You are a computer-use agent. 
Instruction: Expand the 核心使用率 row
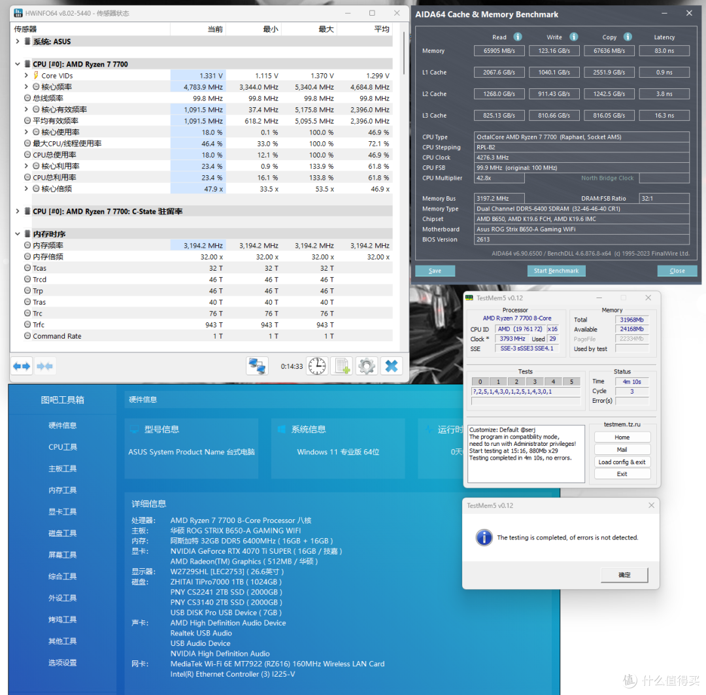26,131
